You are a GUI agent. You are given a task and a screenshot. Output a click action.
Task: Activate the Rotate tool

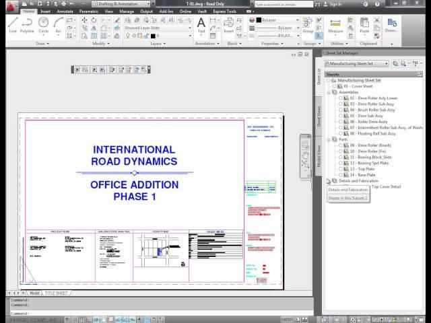(x=94, y=20)
